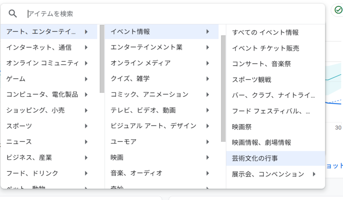
Task: Open the ニュース category
Action: [49, 142]
